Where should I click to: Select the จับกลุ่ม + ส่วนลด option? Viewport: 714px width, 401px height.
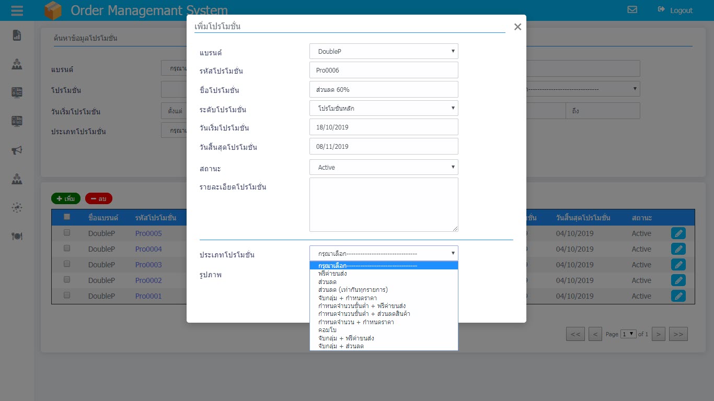[x=384, y=346]
